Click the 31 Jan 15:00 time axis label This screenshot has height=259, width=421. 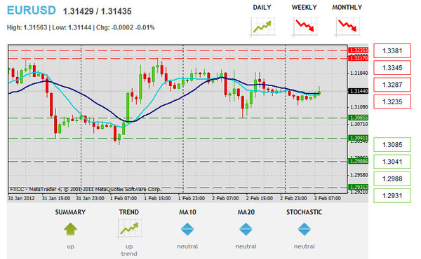[x=56, y=198]
